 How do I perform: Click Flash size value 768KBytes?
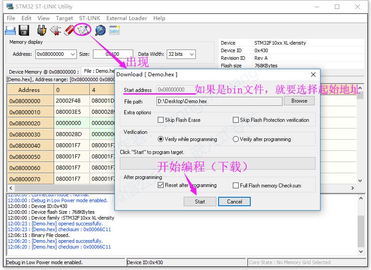coord(266,66)
